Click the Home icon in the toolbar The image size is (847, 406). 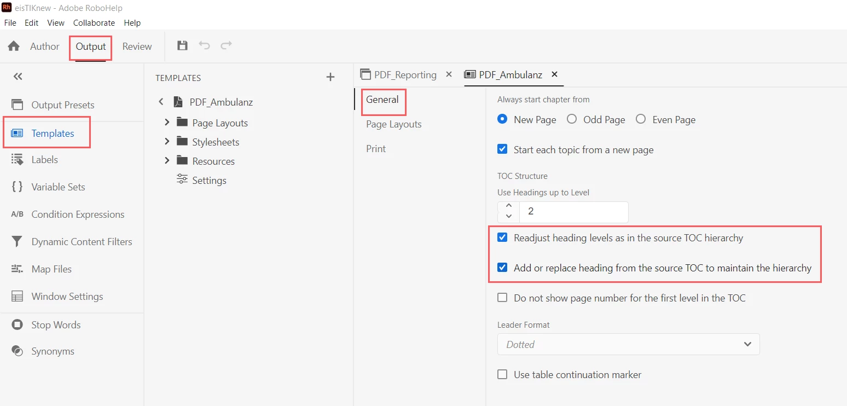(x=14, y=47)
